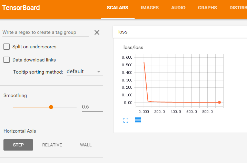Choose RELATIVE for the horizontal axis
Screen dimensions: 247x163
52,145
